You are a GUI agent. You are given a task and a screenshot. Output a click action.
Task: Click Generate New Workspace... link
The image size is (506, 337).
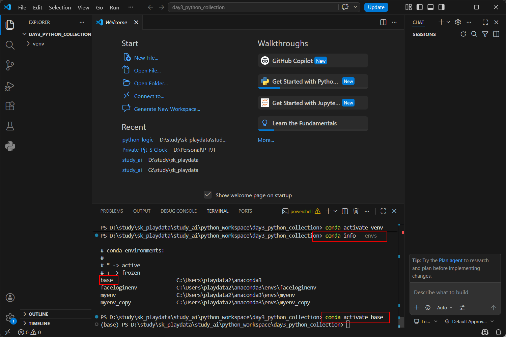[167, 109]
